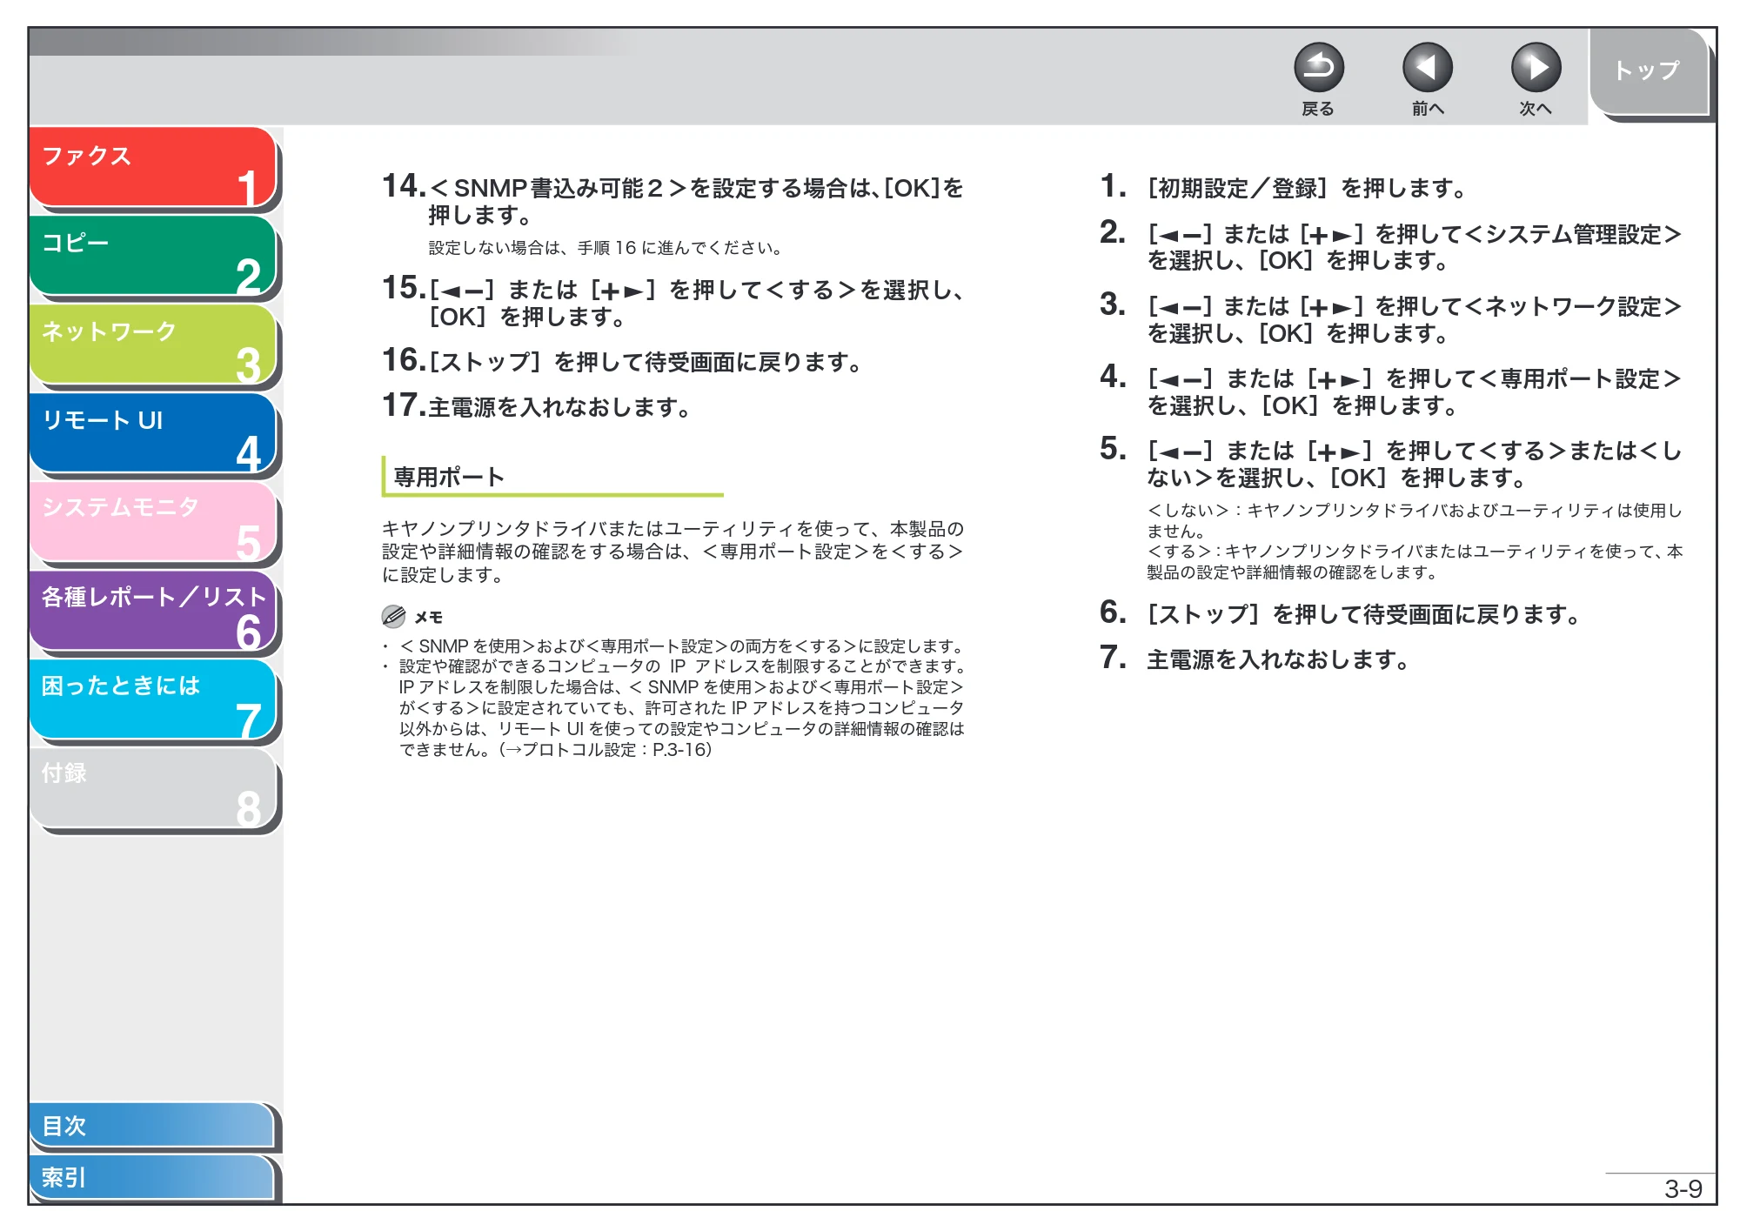Click the page number 3-9
Viewport: 1740px width, 1231px height.
[1683, 1188]
